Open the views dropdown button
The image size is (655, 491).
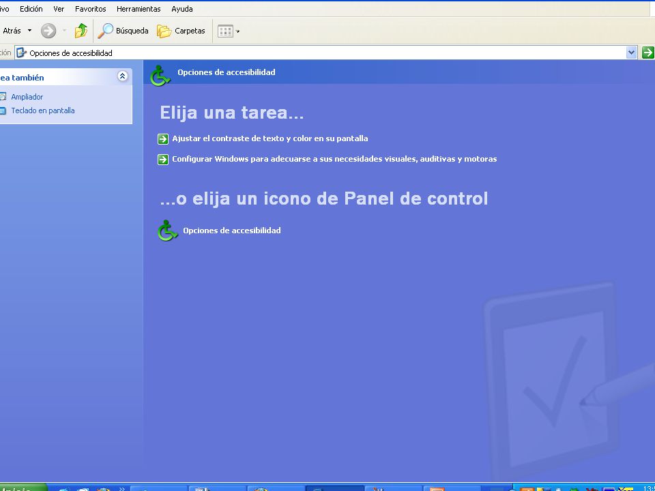pos(229,31)
